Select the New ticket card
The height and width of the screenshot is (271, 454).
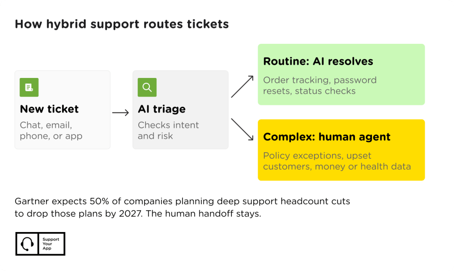[x=63, y=110]
